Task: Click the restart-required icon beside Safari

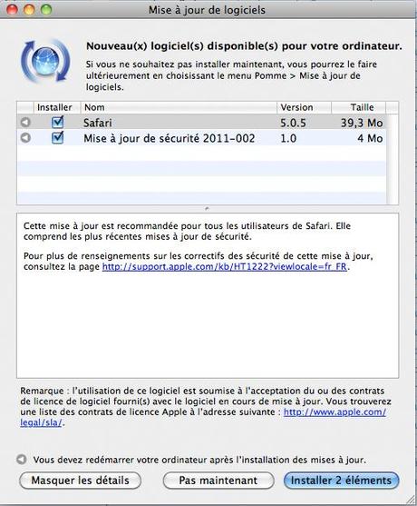Action: point(25,123)
